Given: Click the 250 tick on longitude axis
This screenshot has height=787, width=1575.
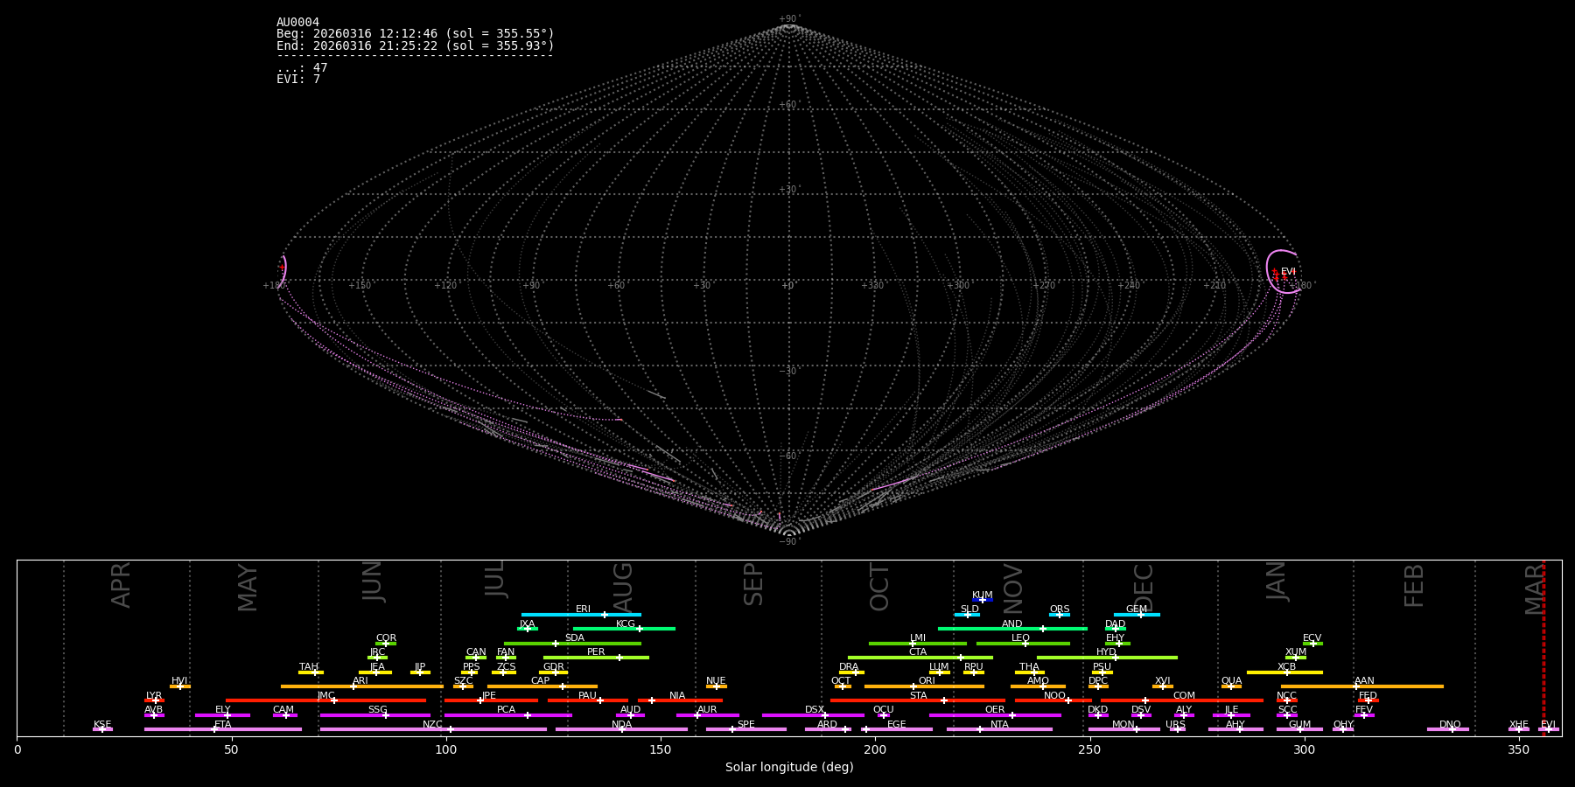Looking at the screenshot, I should (x=1089, y=749).
